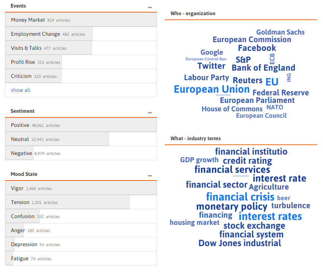Select the Vigor mood state
The image size is (323, 272).
point(81,188)
